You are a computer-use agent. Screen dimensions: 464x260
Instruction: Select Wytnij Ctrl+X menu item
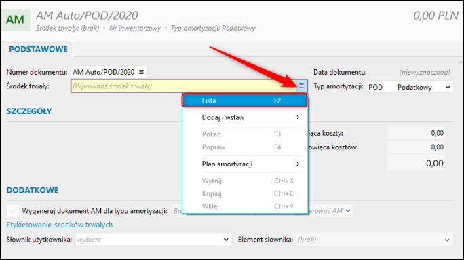point(245,181)
